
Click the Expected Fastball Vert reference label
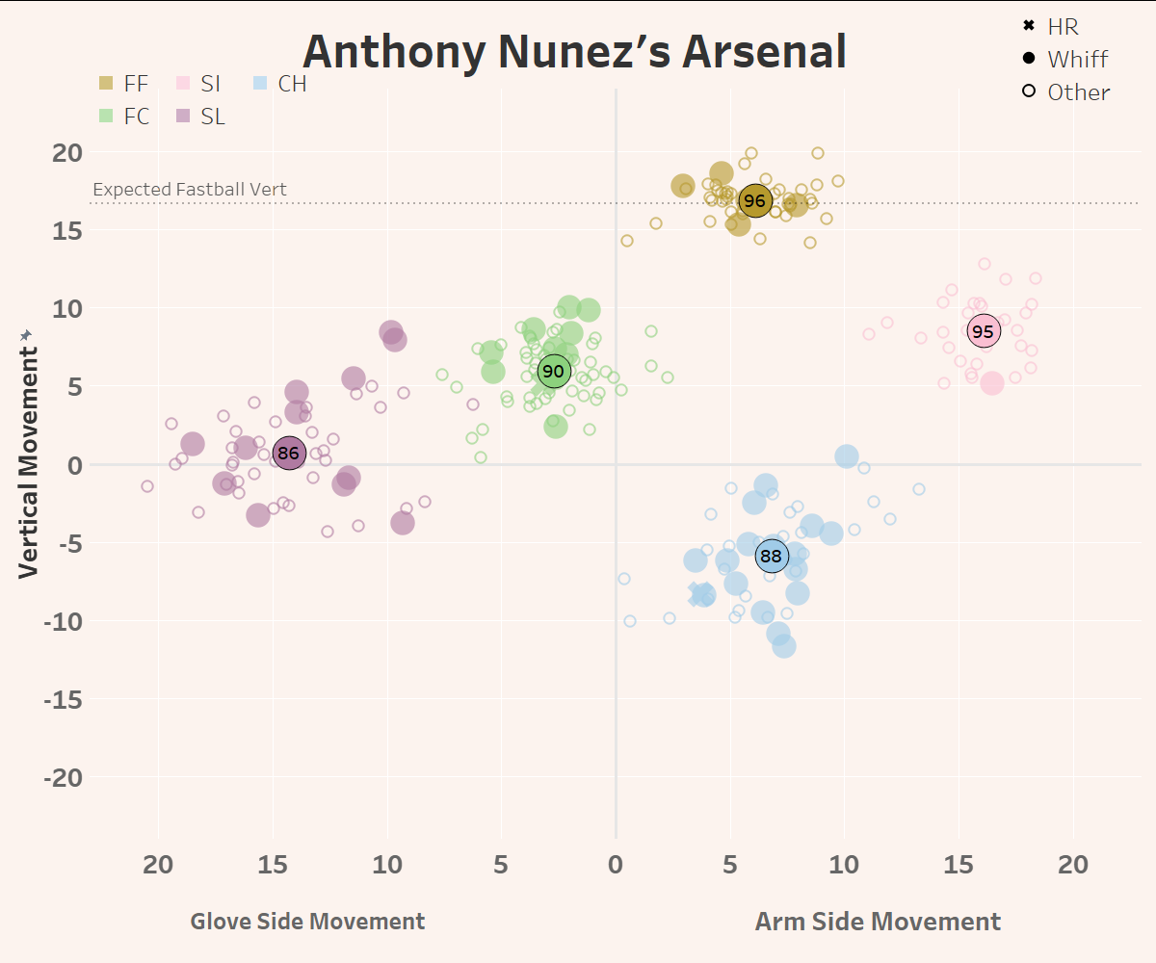click(x=190, y=190)
